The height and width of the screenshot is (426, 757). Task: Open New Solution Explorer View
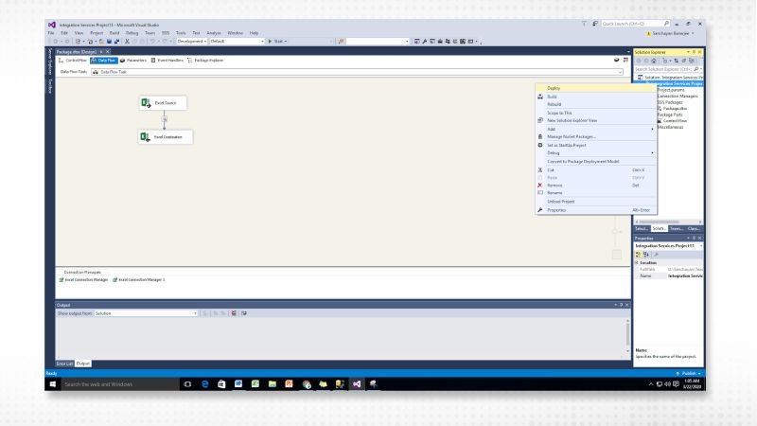click(596, 120)
